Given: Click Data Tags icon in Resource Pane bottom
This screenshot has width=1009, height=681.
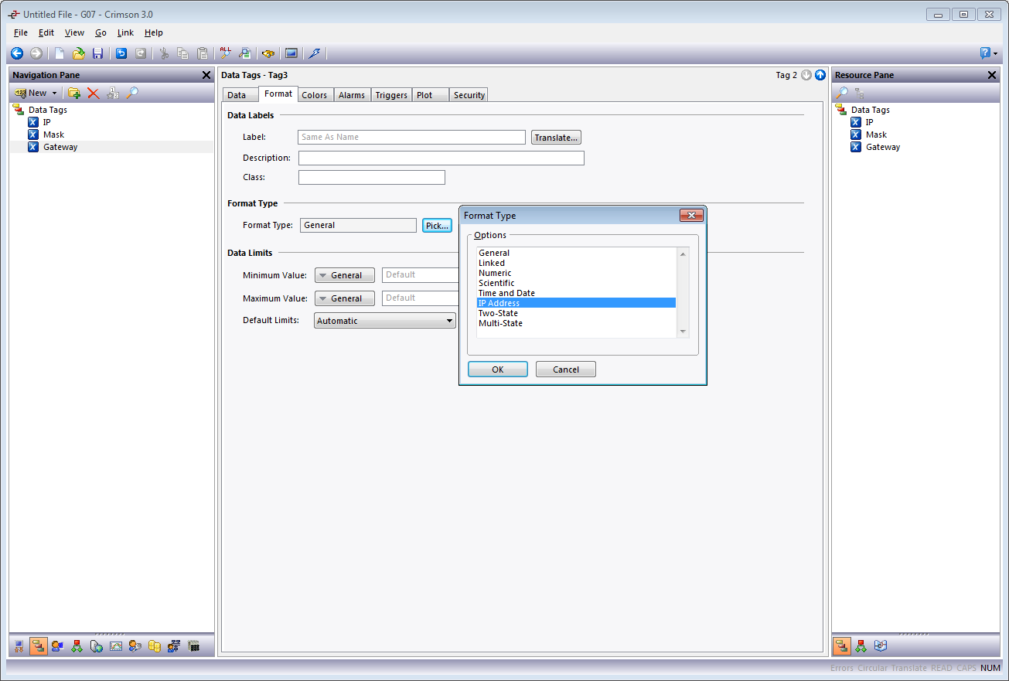Looking at the screenshot, I should tap(842, 646).
